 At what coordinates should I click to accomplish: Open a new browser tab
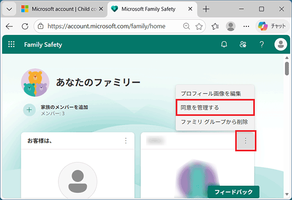(x=206, y=9)
